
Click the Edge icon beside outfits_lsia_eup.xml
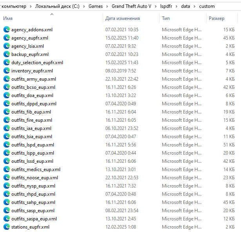(7, 137)
